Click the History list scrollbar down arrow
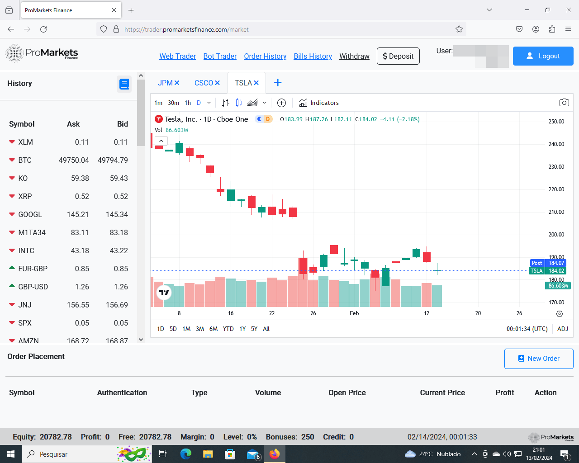This screenshot has height=463, width=579. [x=141, y=339]
